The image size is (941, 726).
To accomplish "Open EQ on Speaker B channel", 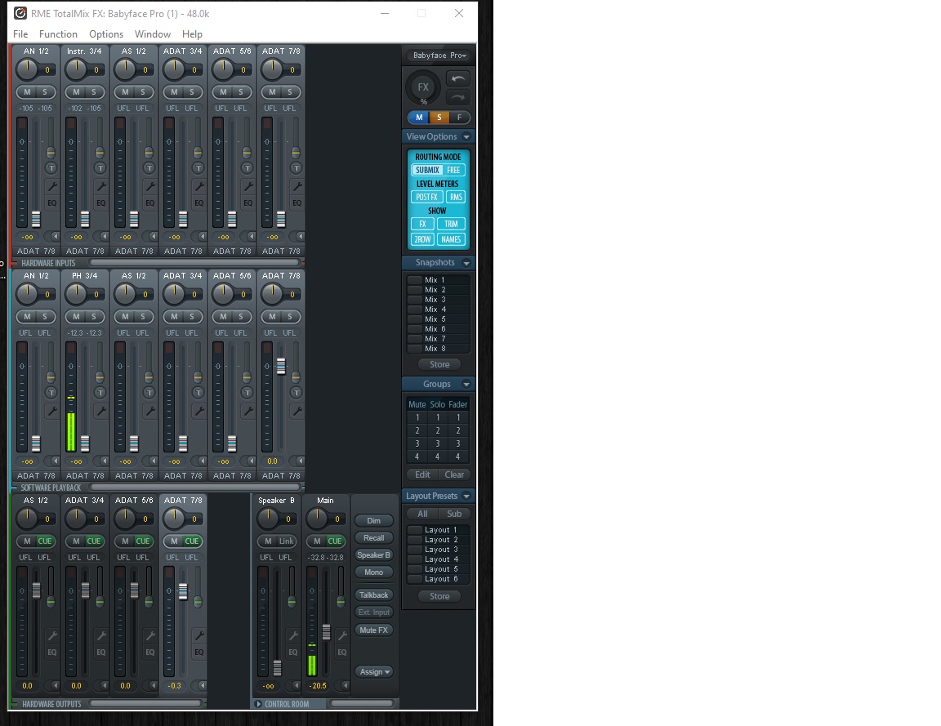I will click(293, 653).
